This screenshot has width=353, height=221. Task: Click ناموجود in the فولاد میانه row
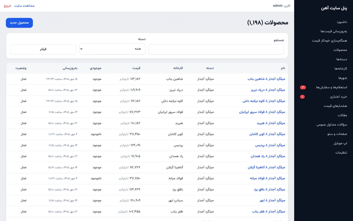(96, 178)
